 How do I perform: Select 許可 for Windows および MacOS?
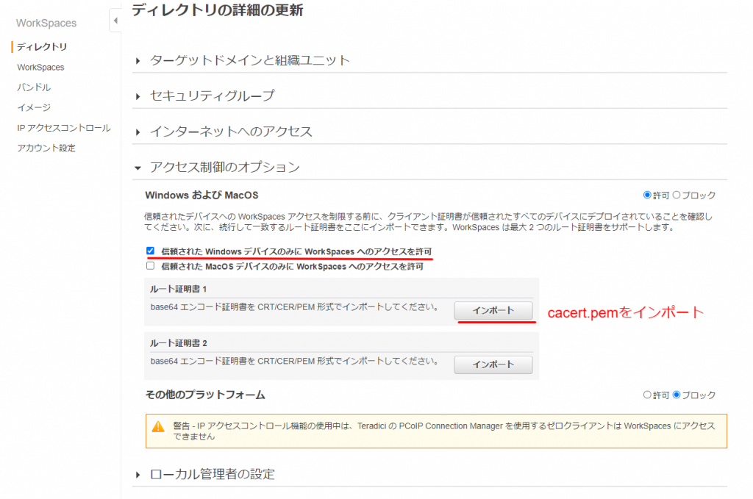pyautogui.click(x=647, y=195)
